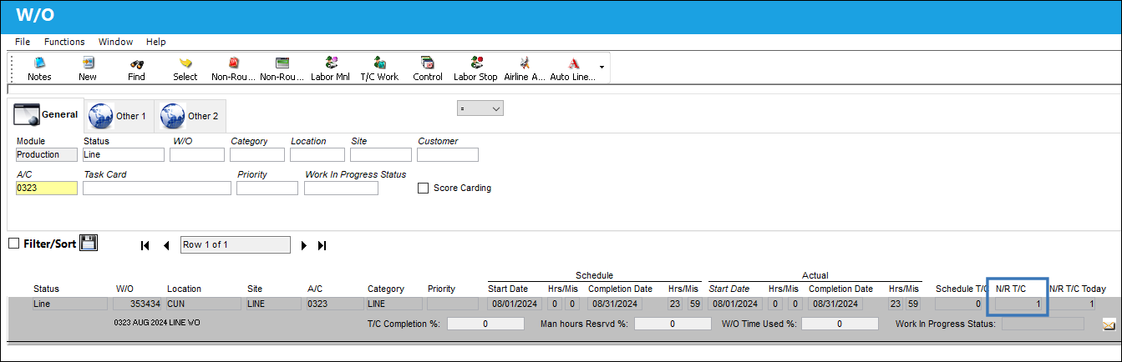Click the Site filter input field

click(x=381, y=154)
